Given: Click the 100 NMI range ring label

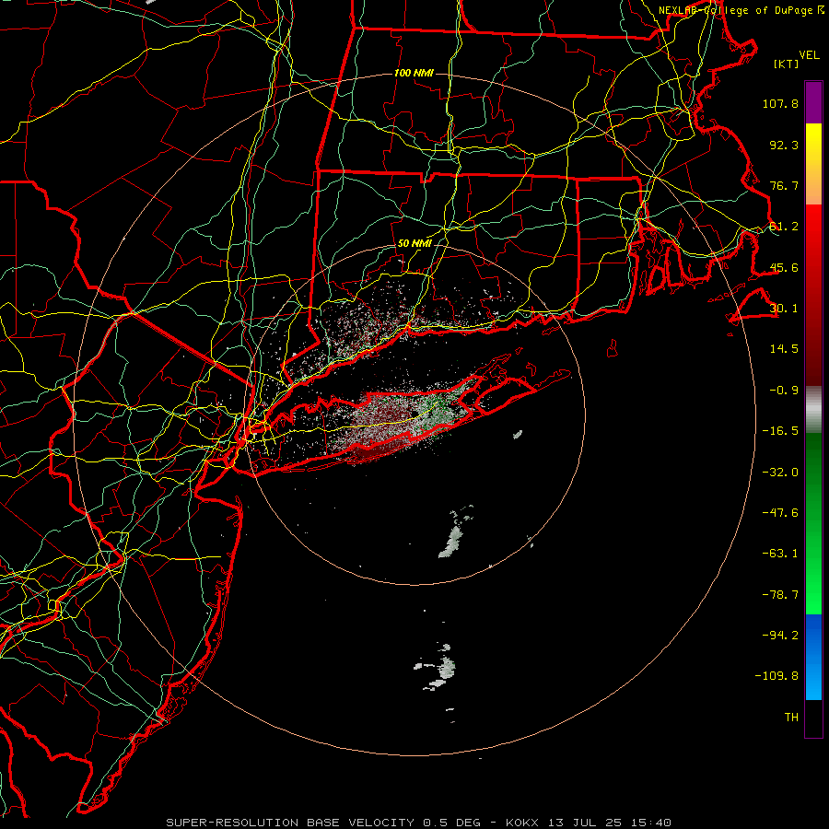Looking at the screenshot, I should (414, 73).
